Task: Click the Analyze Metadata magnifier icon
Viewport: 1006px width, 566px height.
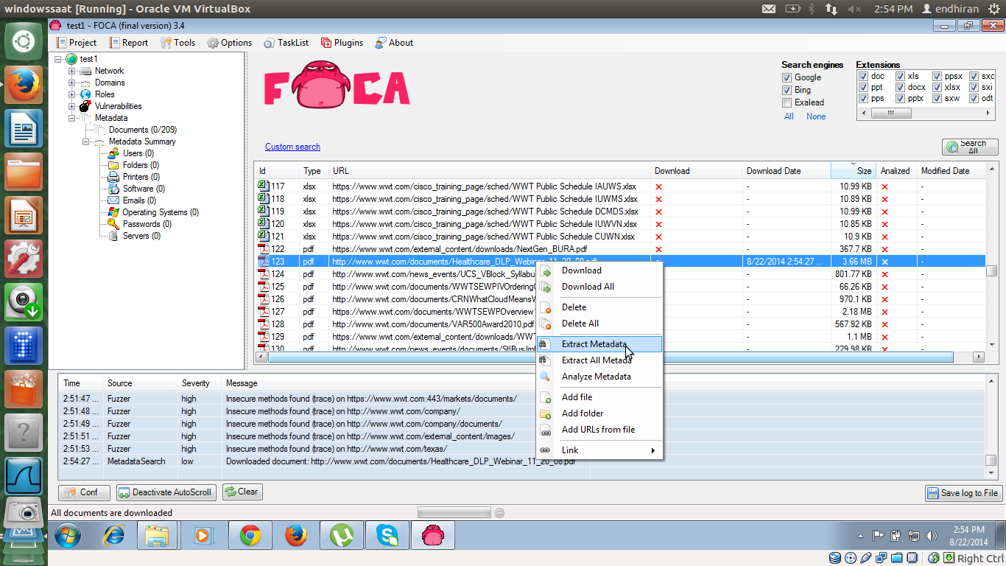Action: coord(545,377)
